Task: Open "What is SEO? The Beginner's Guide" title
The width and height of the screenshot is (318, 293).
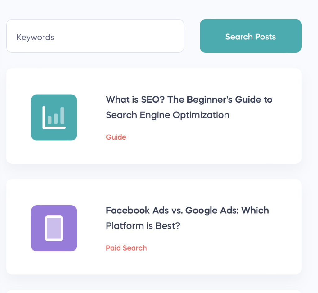Action: coord(189,100)
